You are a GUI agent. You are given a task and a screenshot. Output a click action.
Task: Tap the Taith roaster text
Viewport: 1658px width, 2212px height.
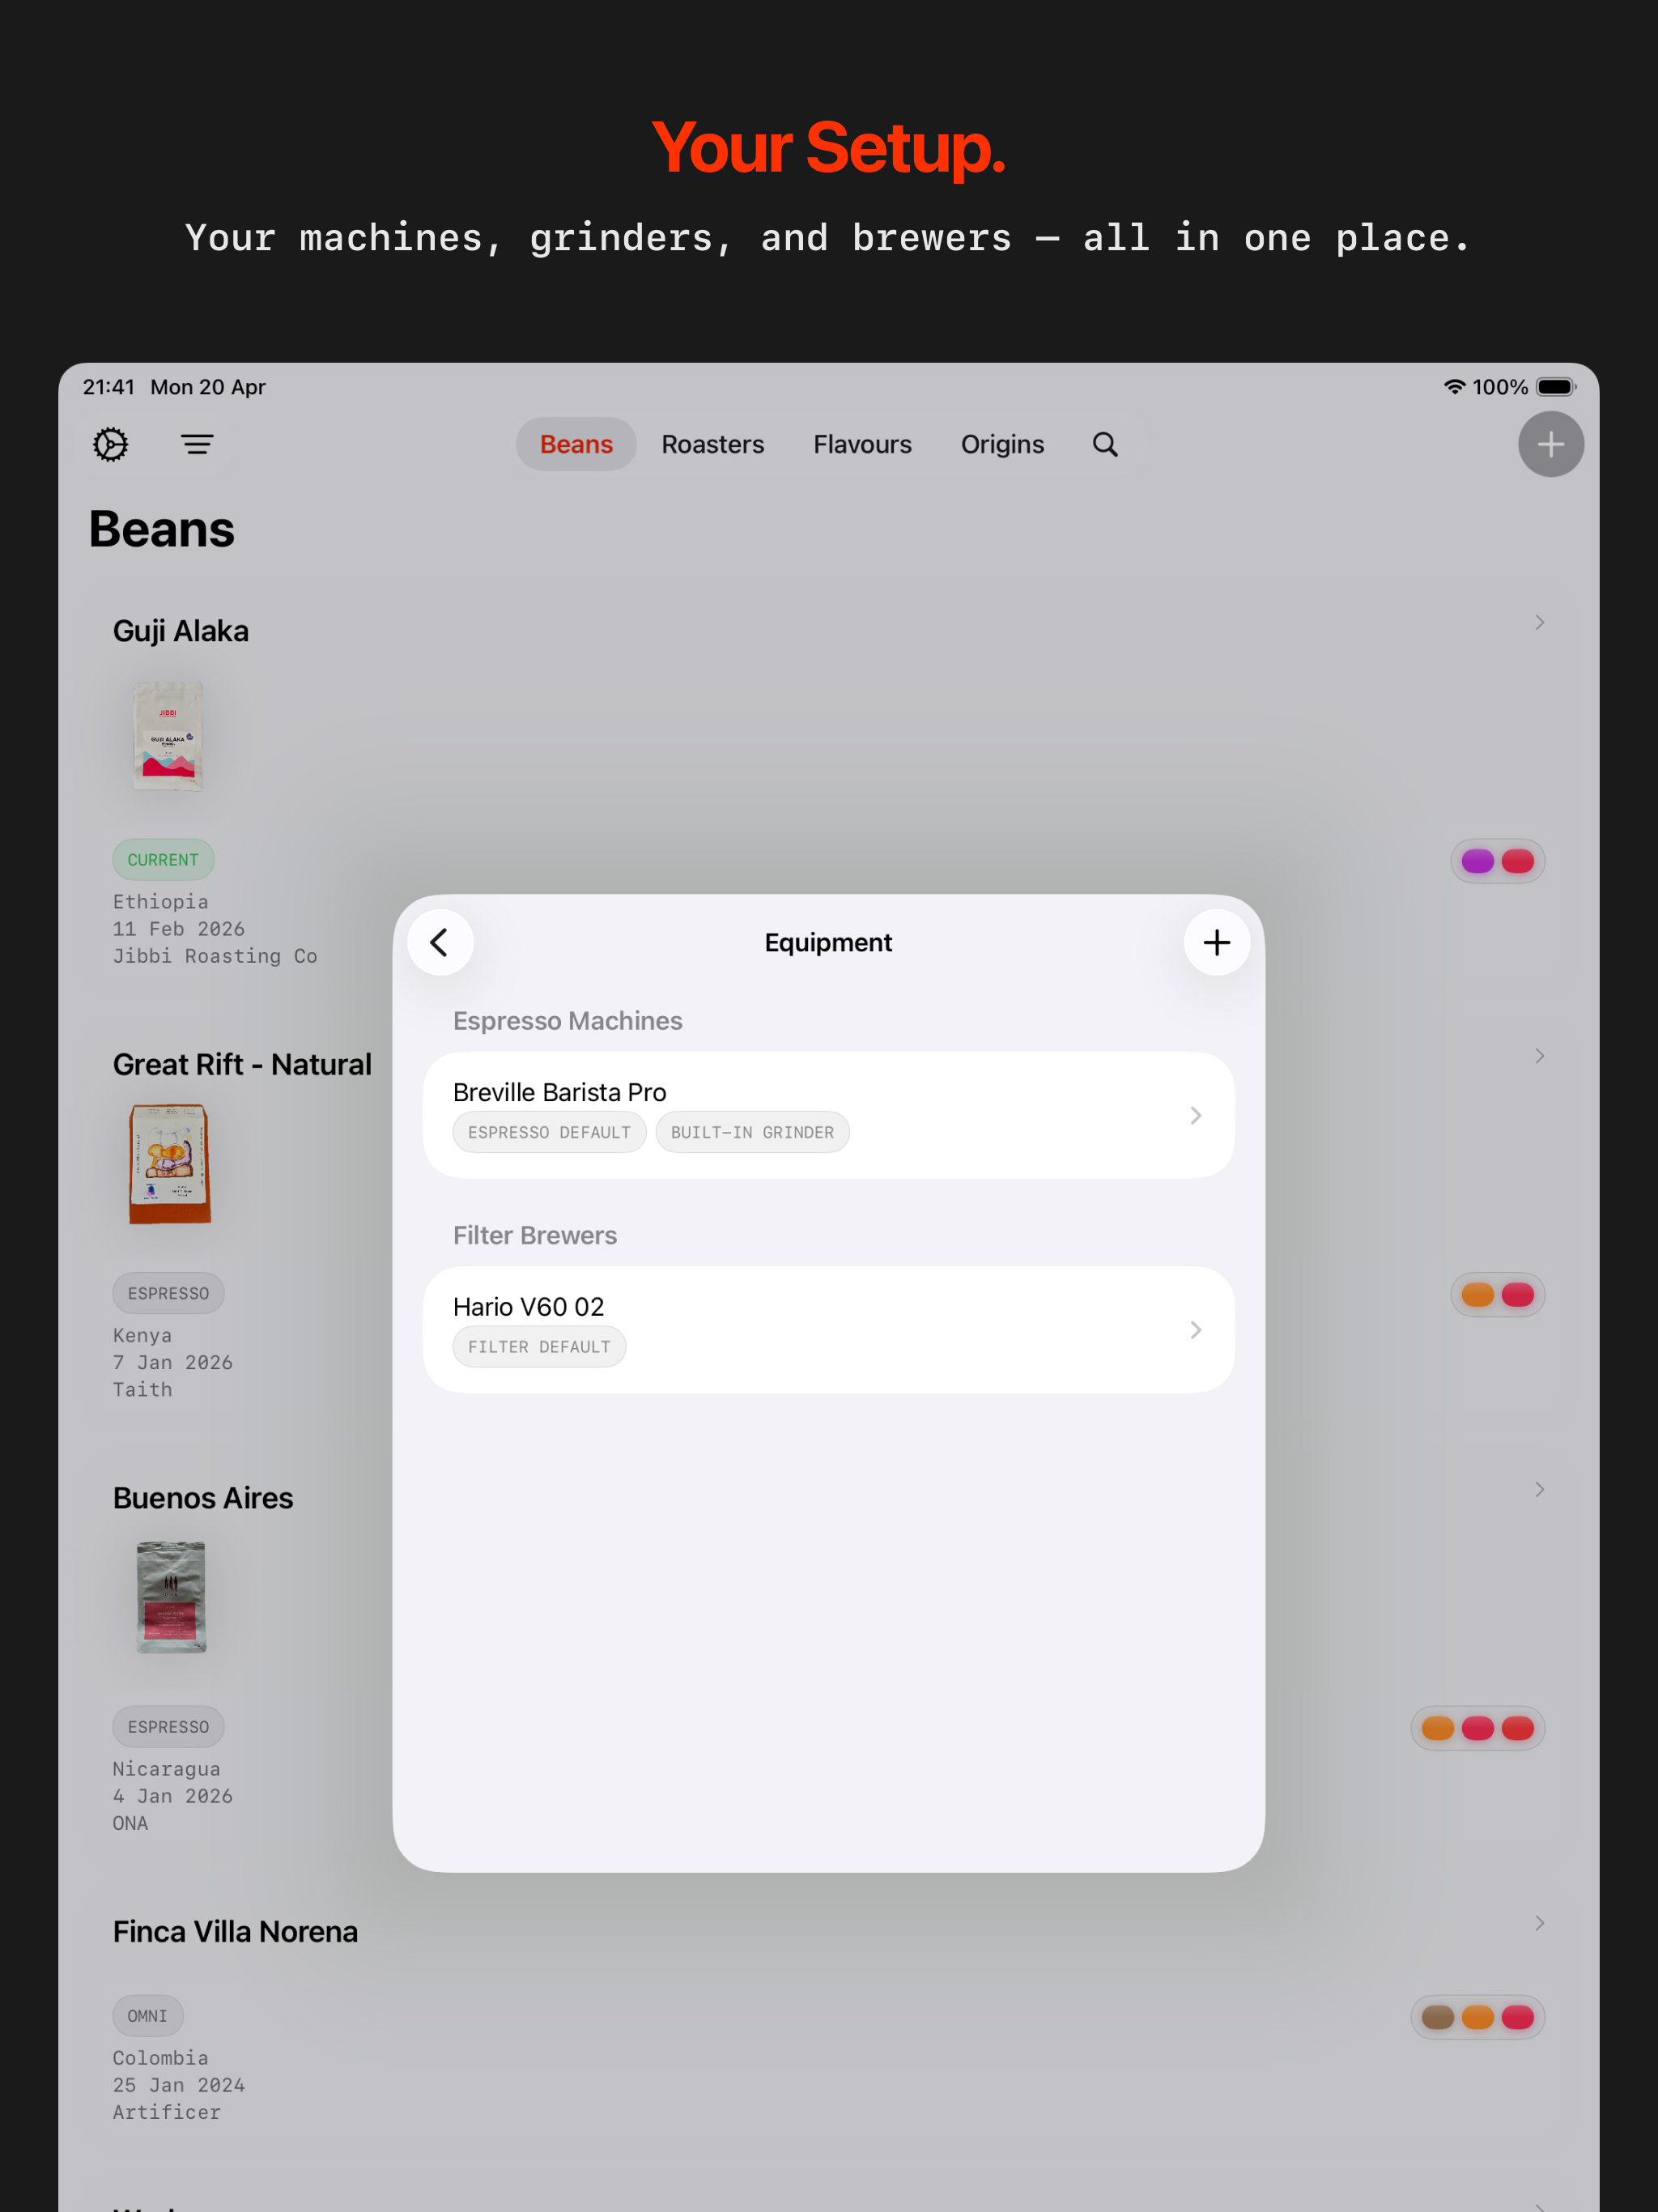pyautogui.click(x=142, y=1389)
